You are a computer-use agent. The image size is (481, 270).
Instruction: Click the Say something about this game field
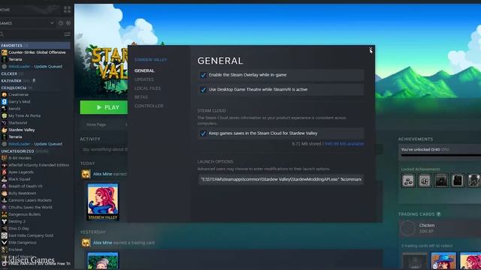pyautogui.click(x=104, y=149)
